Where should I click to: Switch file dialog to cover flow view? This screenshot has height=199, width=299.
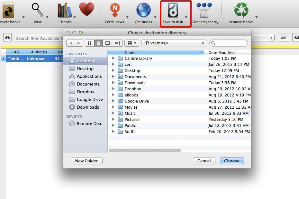pos(117,43)
